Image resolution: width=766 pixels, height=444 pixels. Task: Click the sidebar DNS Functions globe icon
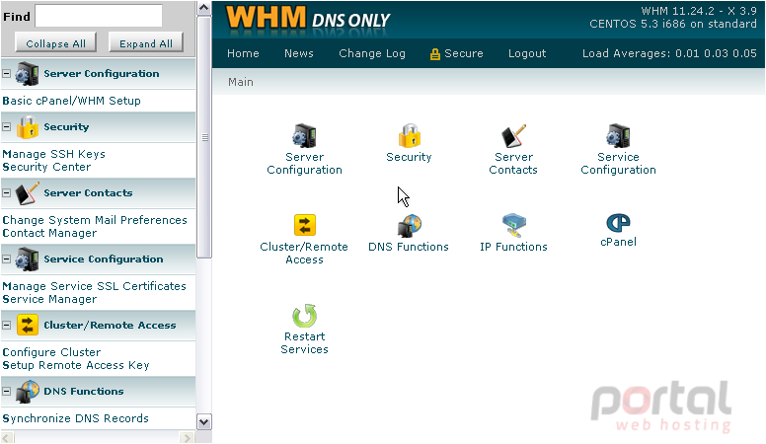tap(28, 392)
